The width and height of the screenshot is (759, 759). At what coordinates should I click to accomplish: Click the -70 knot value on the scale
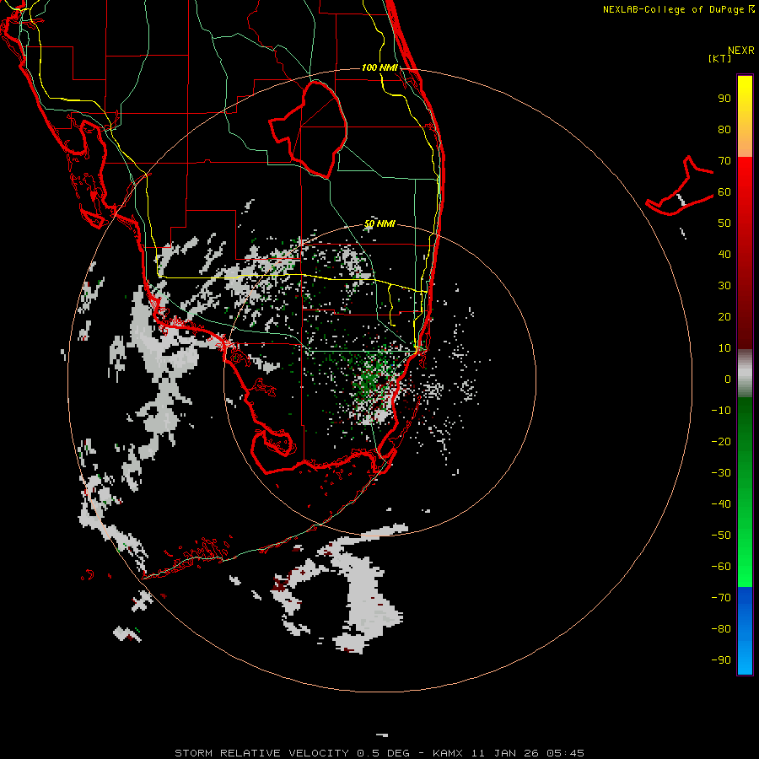[721, 598]
